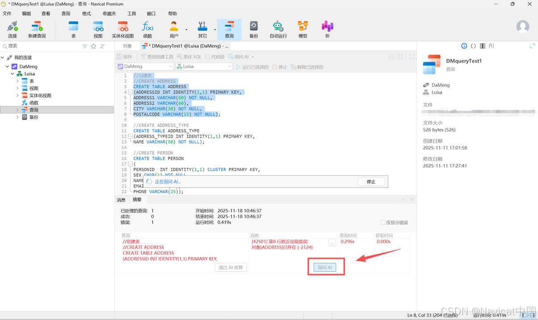Switch to the 对象 tab
538x320 pixels.
(127, 46)
